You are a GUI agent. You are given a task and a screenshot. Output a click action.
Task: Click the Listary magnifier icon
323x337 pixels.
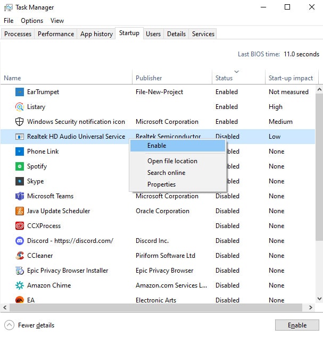pyautogui.click(x=20, y=107)
